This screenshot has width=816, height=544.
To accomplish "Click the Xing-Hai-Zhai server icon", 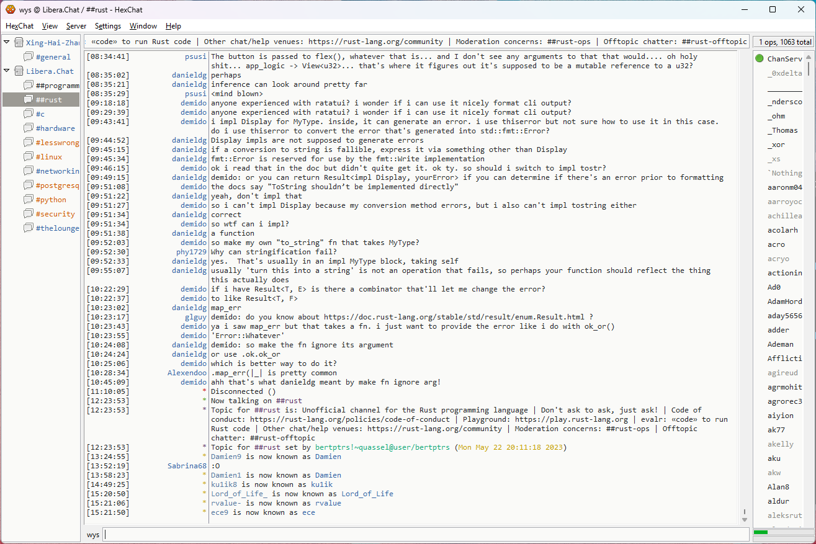I will [19, 43].
